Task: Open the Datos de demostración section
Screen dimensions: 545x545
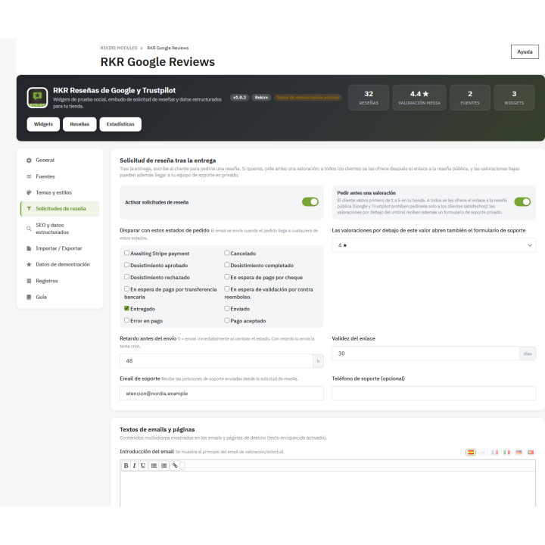Action: tap(60, 264)
